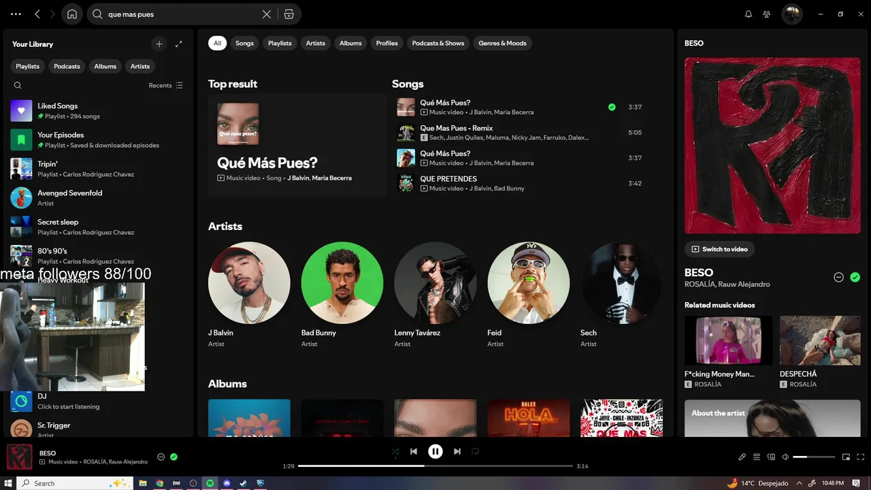The width and height of the screenshot is (871, 490).
Task: Open the profile avatar menu
Action: point(791,14)
